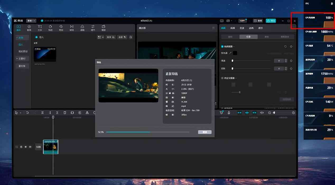The height and width of the screenshot is (185, 335).
Task: Click the export dialog video preview thumbnail
Action: (128, 86)
